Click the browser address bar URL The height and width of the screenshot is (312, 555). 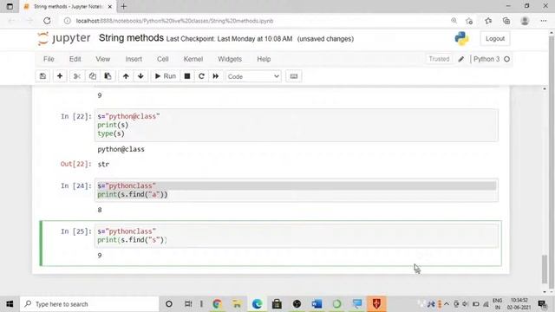tap(174, 21)
